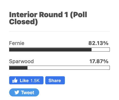Click the Poll Closed text in heading
Image resolution: width=119 pixels, height=100 pixels.
pos(48,18)
